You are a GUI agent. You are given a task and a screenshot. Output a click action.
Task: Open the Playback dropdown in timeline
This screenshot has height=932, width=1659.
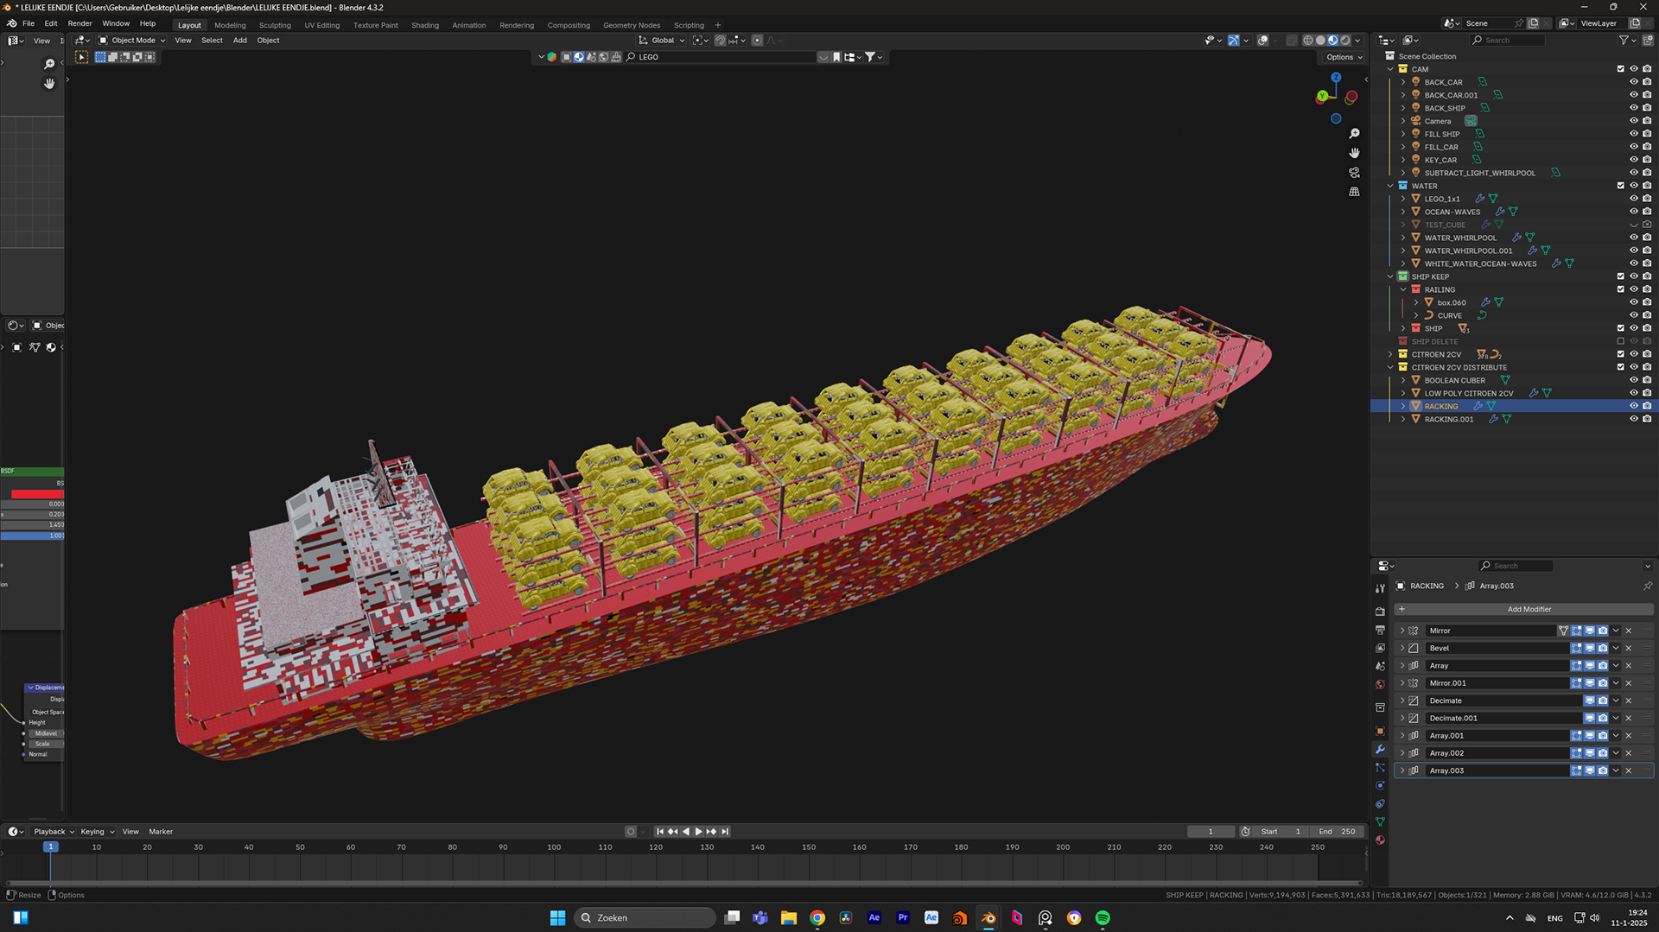54,832
